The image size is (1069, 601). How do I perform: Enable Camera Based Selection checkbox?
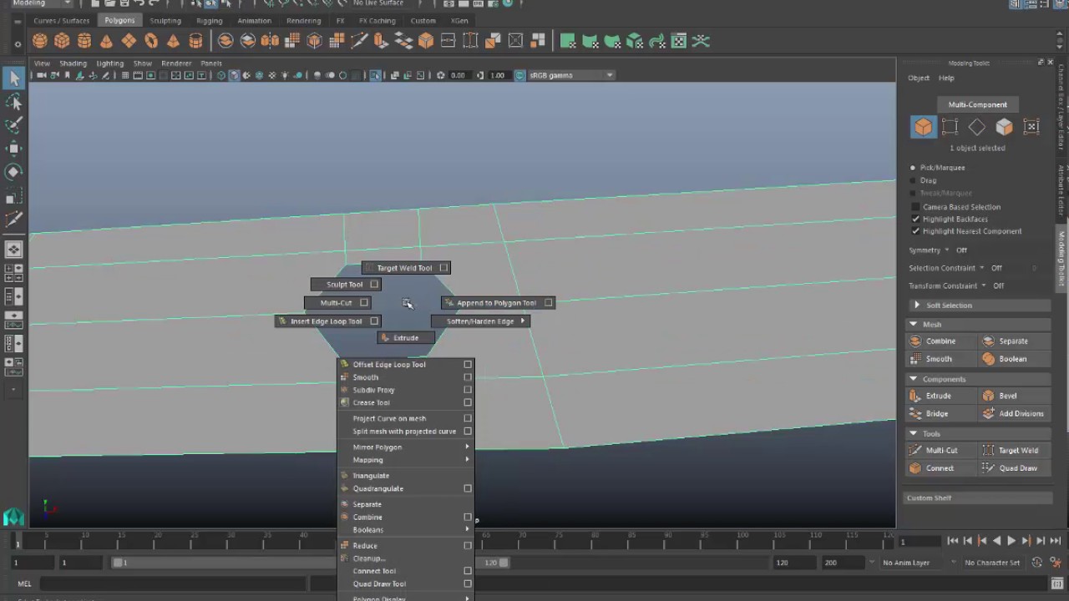click(916, 207)
